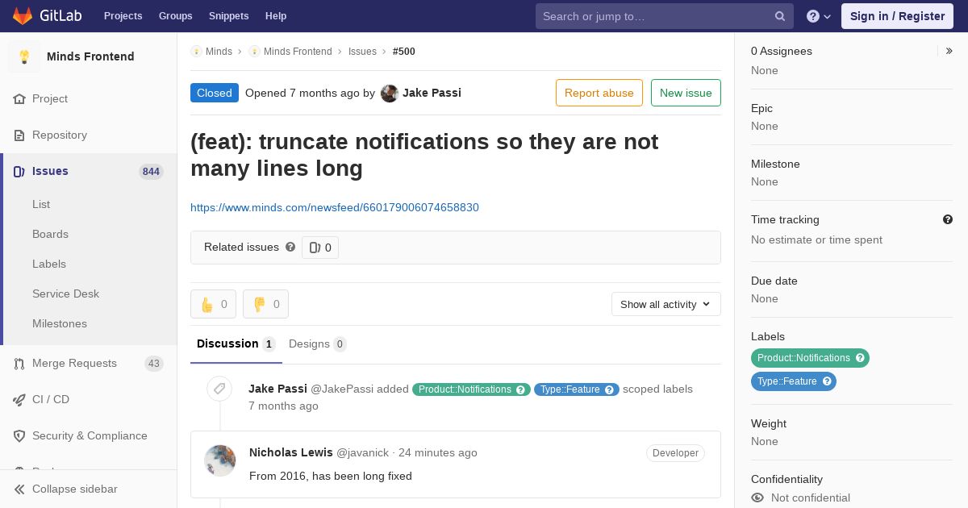Switch to the Discussion tab
The width and height of the screenshot is (968, 508).
click(236, 344)
